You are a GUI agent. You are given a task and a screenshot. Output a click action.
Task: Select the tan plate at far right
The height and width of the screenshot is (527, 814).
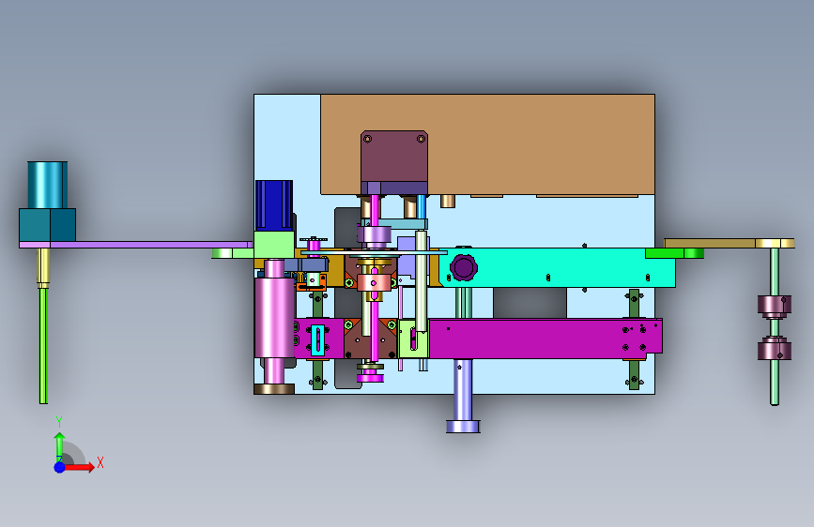(729, 243)
